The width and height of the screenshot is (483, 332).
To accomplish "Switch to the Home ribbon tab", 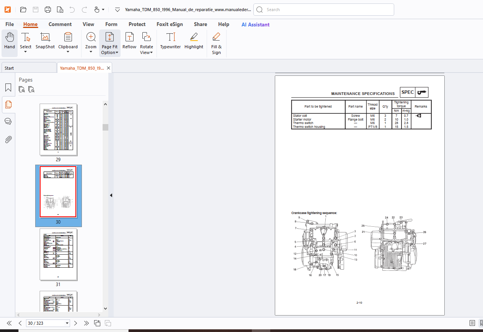I will (x=31, y=24).
